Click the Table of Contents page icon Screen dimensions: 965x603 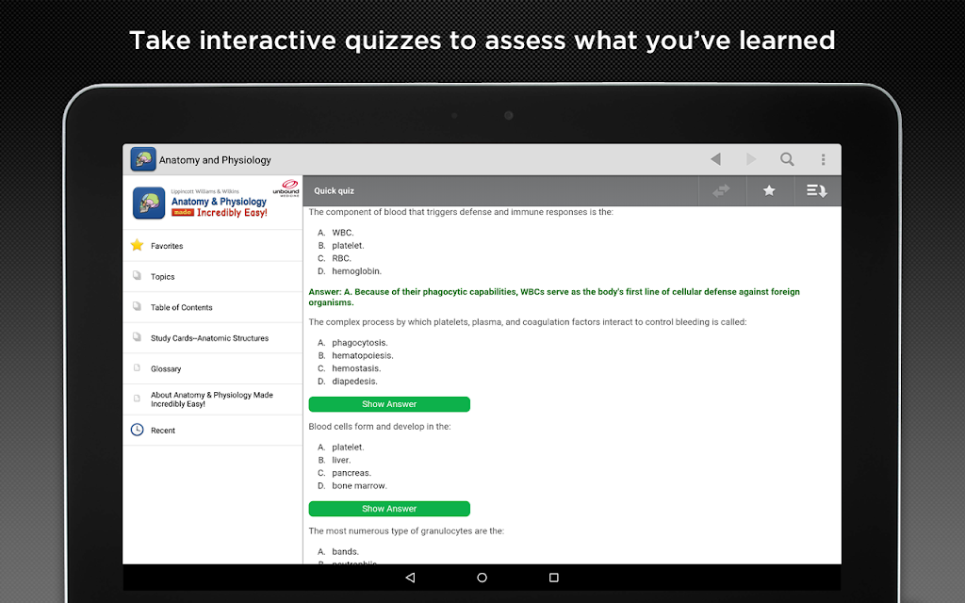pyautogui.click(x=138, y=306)
